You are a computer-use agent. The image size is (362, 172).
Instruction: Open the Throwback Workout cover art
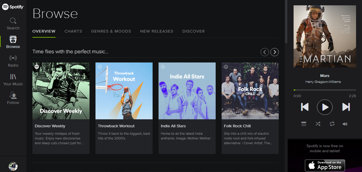pyautogui.click(x=124, y=91)
